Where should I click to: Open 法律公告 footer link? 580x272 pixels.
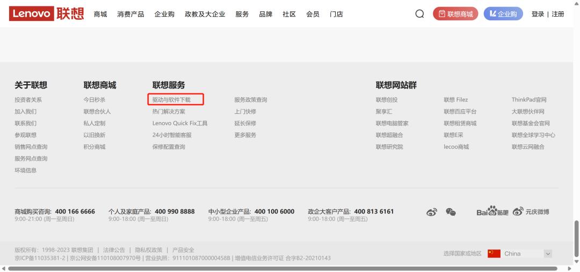[x=114, y=250]
